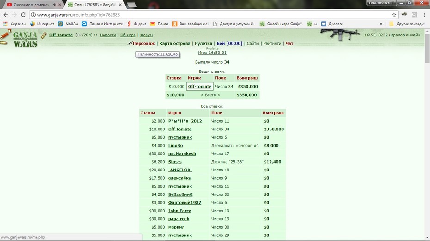Click the tank extension icon in toolbar
430x241 pixels.
pos(404,14)
